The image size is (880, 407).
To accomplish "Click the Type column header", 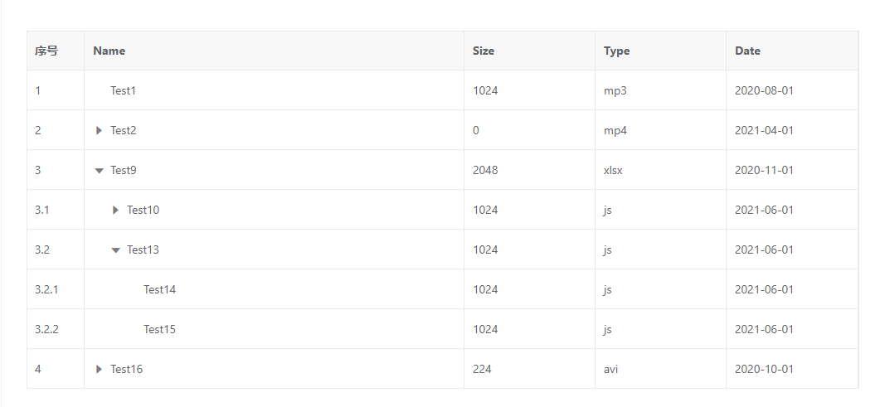I will point(616,51).
